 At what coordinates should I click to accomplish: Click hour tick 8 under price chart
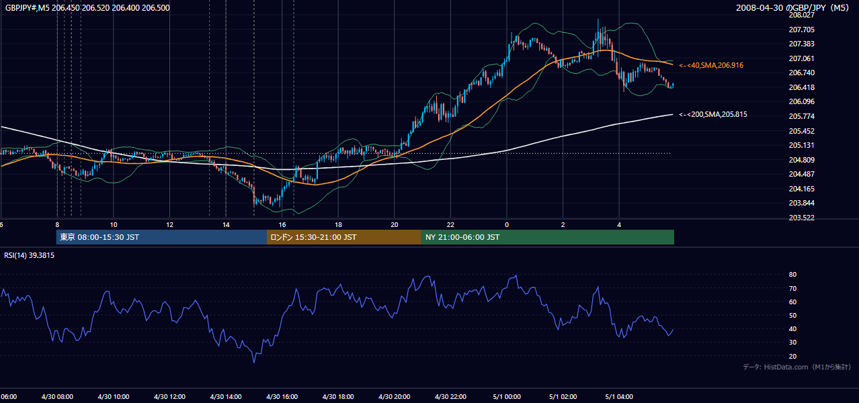[57, 224]
